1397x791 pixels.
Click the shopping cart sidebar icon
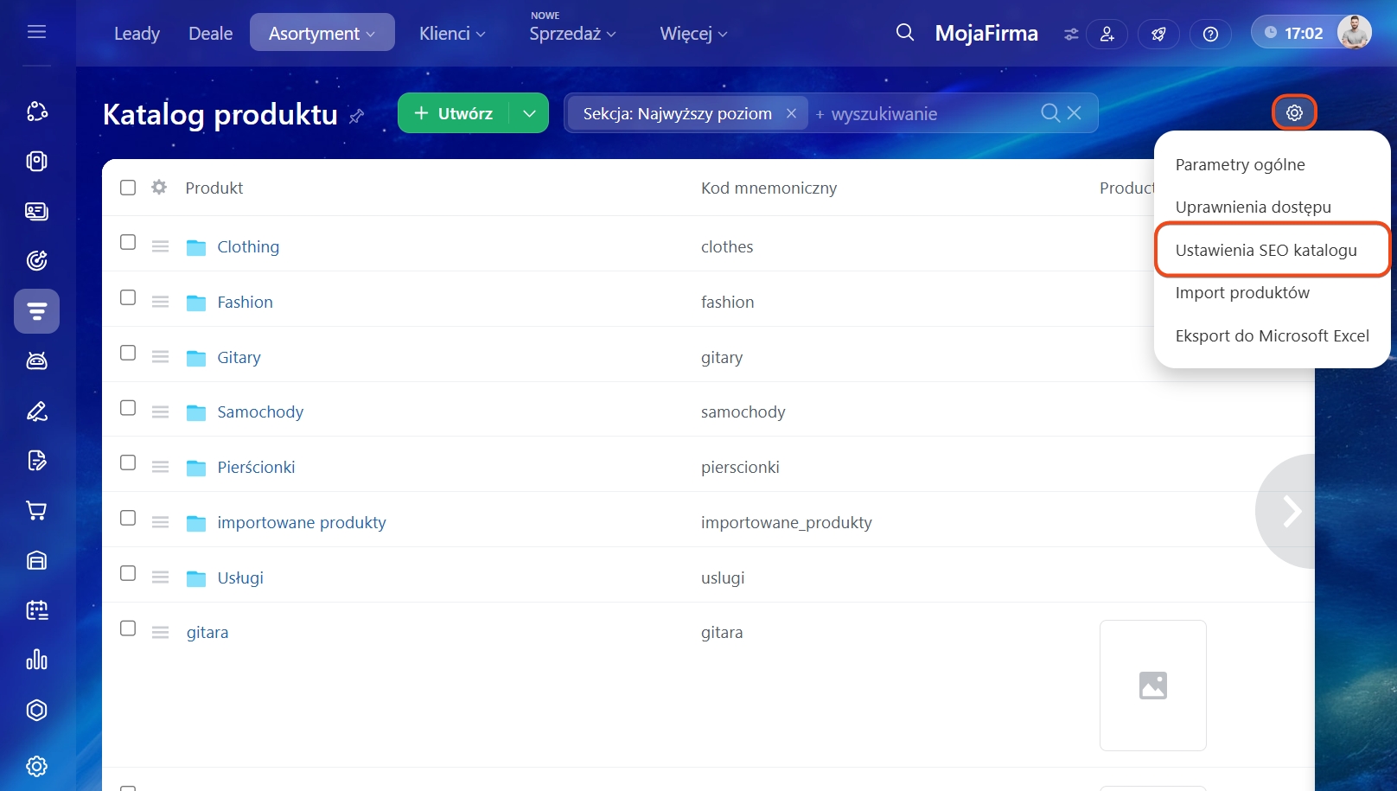[x=36, y=510]
